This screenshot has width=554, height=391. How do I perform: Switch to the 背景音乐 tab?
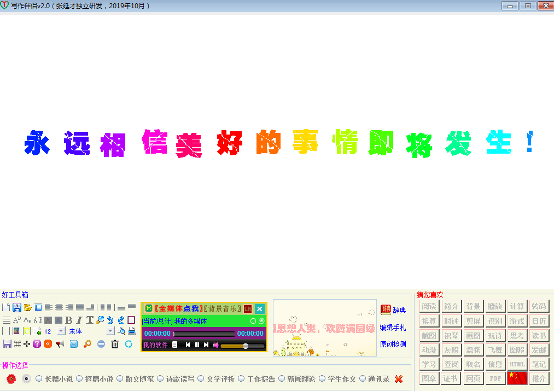click(x=223, y=309)
